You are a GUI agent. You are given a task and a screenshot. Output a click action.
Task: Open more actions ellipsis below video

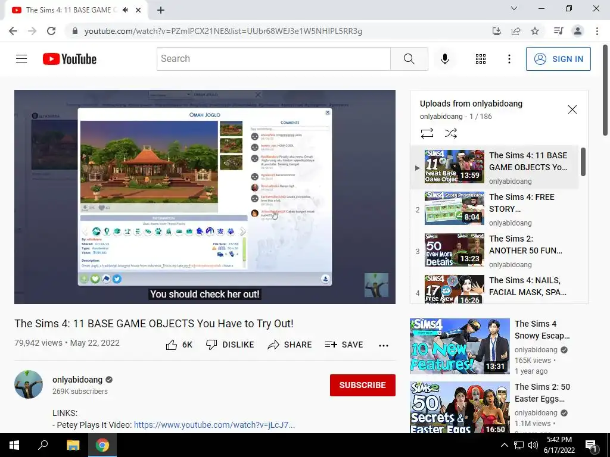(x=384, y=345)
